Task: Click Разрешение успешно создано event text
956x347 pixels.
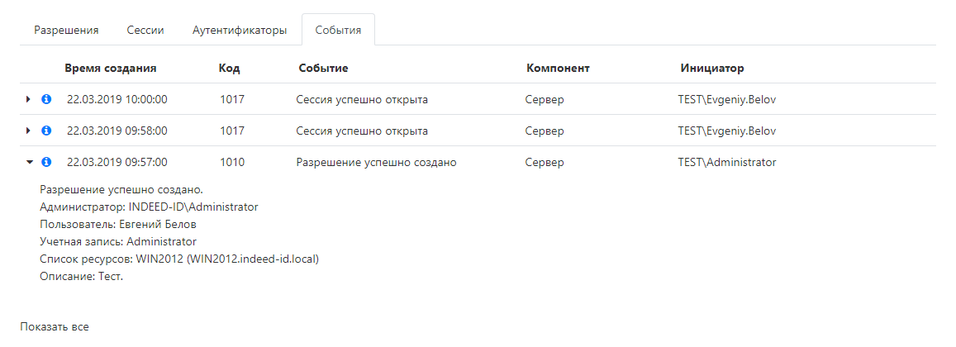Action: (x=376, y=163)
